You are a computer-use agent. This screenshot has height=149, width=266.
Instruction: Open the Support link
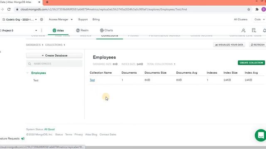coord(83,19)
